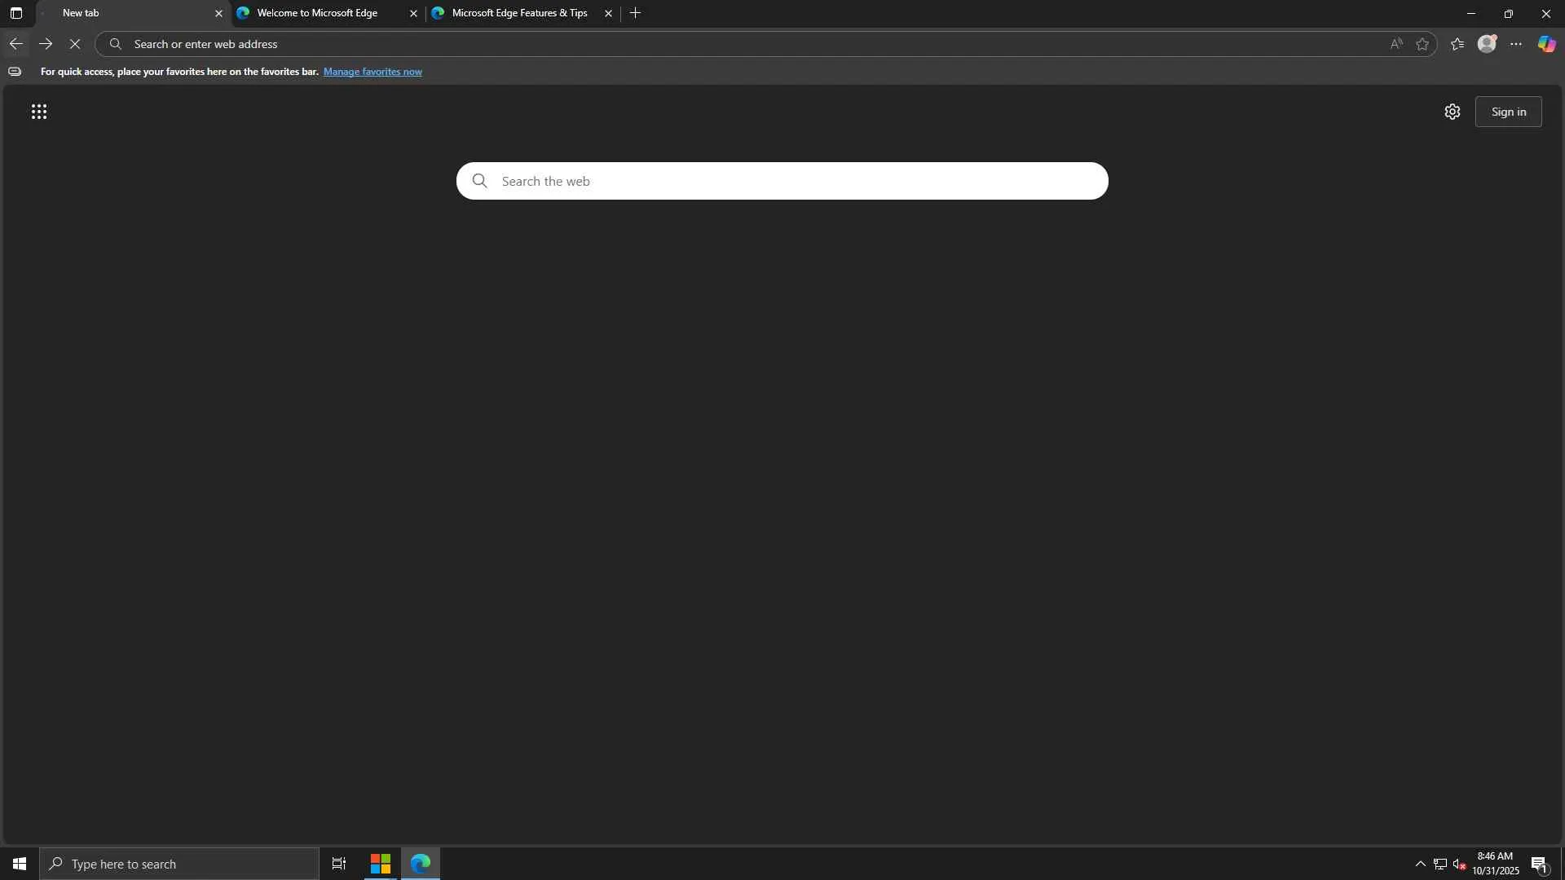Image resolution: width=1565 pixels, height=880 pixels.
Task: Open the Tab actions menu icon
Action: point(15,13)
